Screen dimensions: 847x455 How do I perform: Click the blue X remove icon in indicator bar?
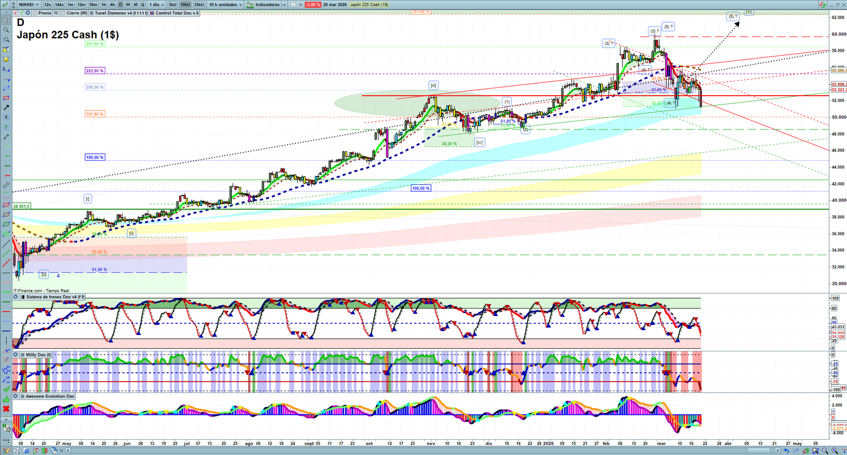27,13
